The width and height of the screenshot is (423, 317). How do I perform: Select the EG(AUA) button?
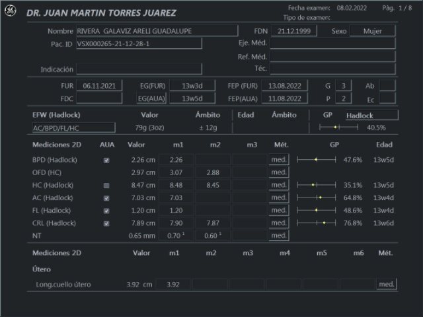pyautogui.click(x=150, y=98)
